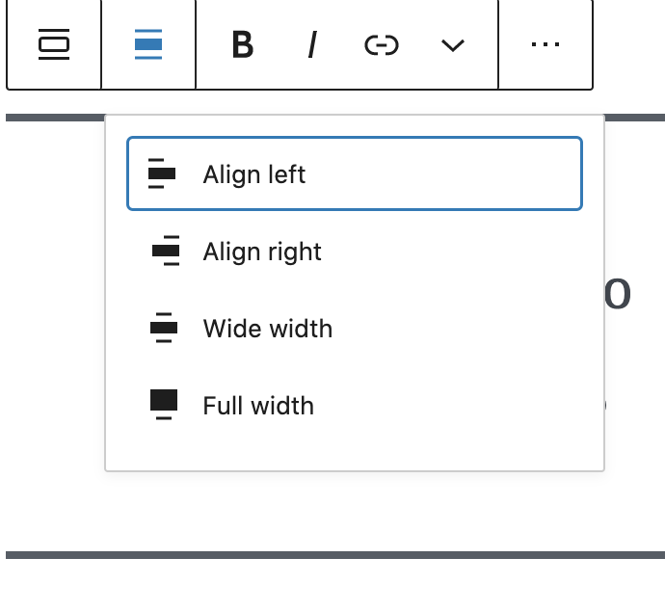
Task: Choose Full width alignment
Action: tap(355, 406)
